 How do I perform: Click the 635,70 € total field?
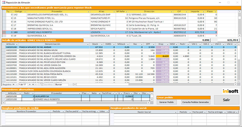pos(228,40)
